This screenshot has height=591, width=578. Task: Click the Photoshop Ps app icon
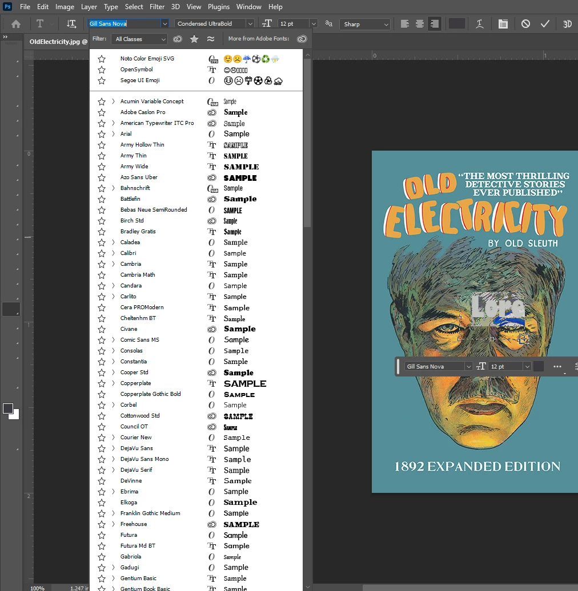click(x=7, y=7)
